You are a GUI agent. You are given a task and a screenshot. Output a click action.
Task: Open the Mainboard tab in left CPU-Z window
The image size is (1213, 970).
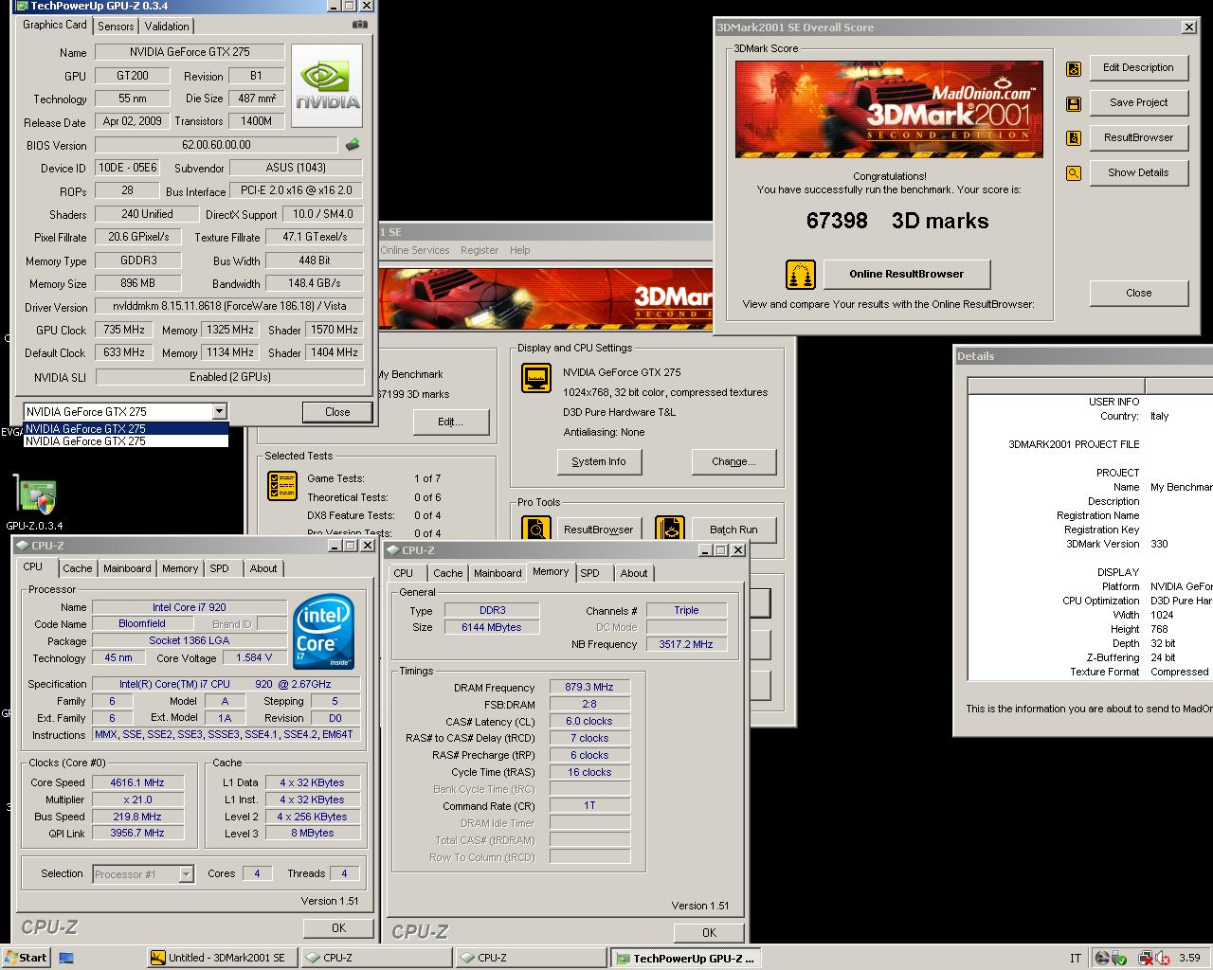pos(127,568)
